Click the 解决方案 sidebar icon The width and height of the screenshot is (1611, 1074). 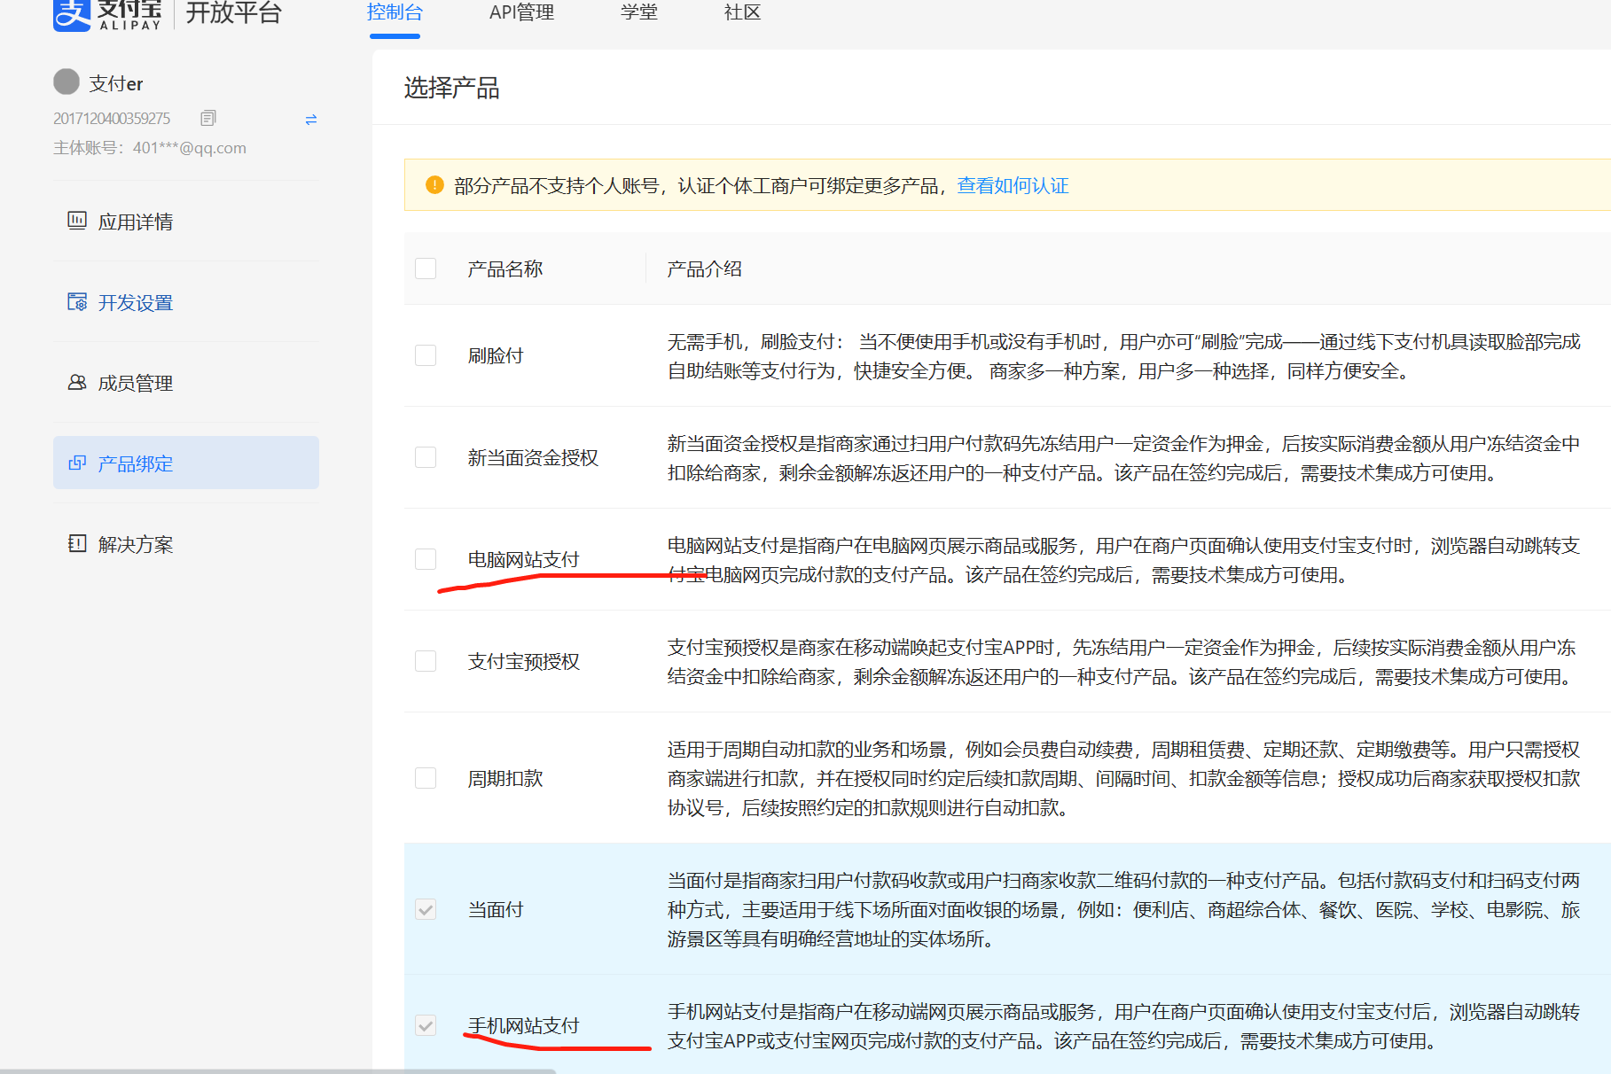click(x=77, y=543)
